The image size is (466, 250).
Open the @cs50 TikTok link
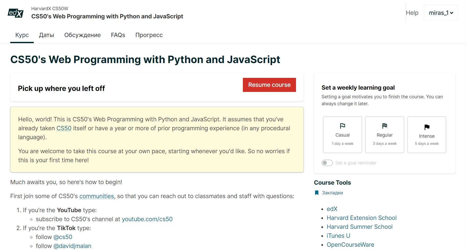click(63, 237)
